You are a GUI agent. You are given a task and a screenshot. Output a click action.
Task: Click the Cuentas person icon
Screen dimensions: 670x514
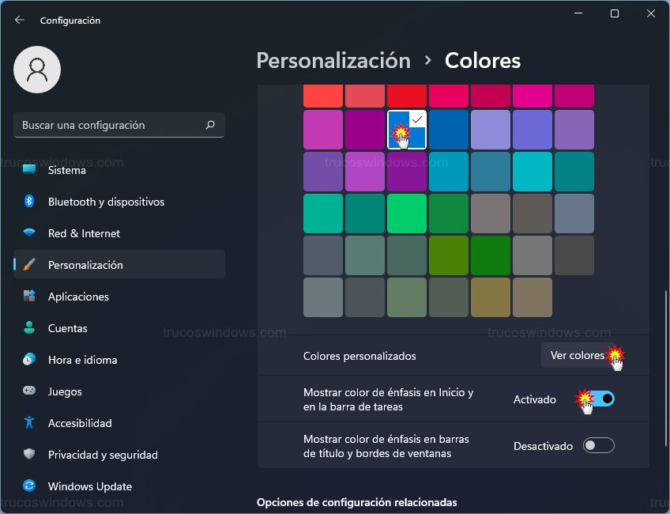29,328
